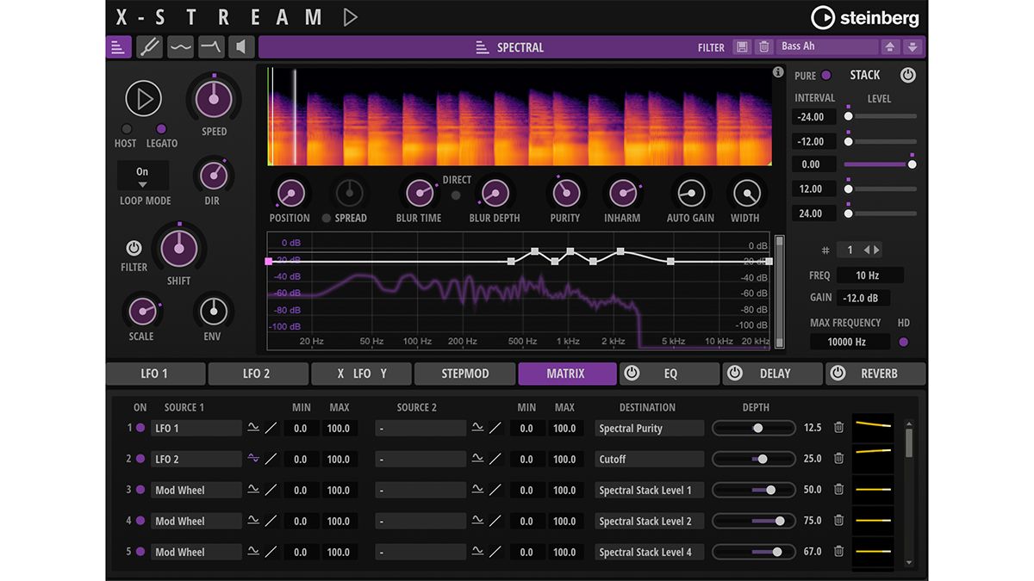The width and height of the screenshot is (1034, 581).
Task: Load the next preset with the down arrow
Action: (912, 46)
